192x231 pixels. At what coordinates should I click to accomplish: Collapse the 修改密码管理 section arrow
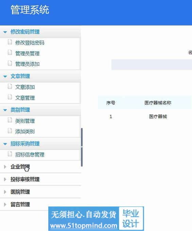5,32
